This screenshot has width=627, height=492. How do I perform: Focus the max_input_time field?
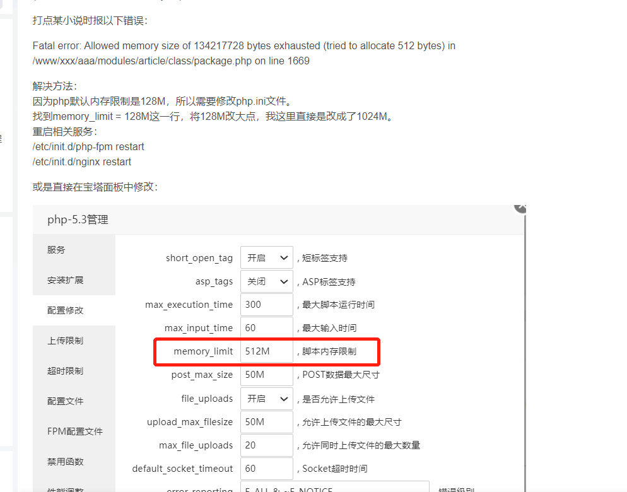point(266,328)
